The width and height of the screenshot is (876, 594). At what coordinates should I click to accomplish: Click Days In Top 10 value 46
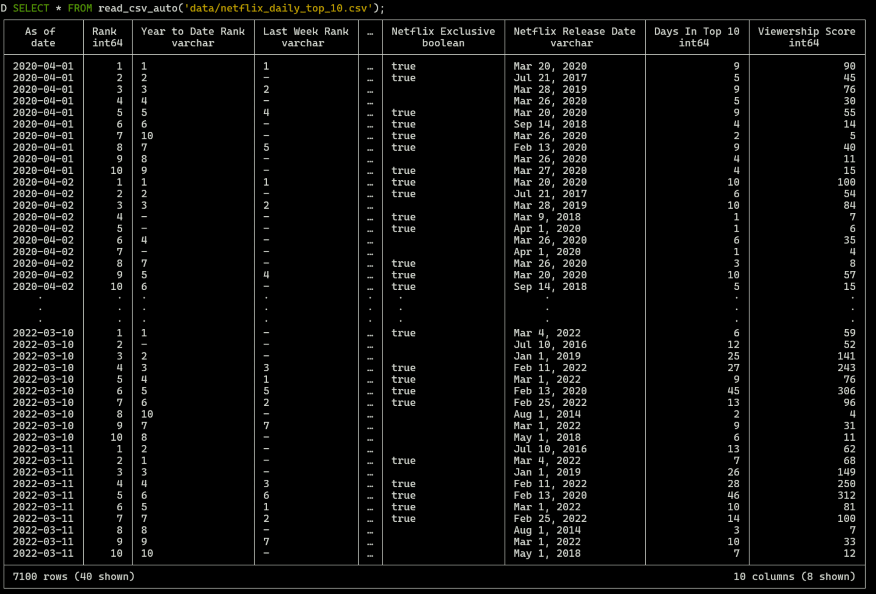pos(734,496)
